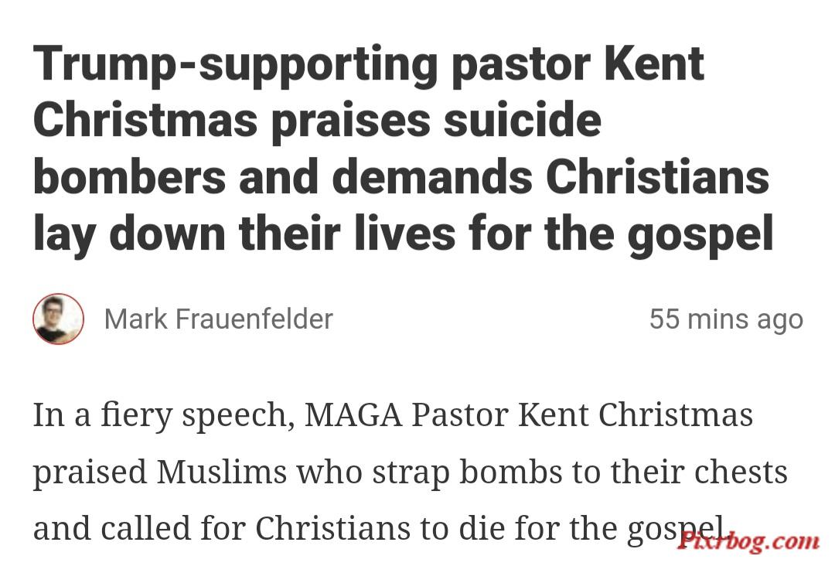
Task: Select the word 'Pastor' in the body paragraph
Action: (x=459, y=415)
